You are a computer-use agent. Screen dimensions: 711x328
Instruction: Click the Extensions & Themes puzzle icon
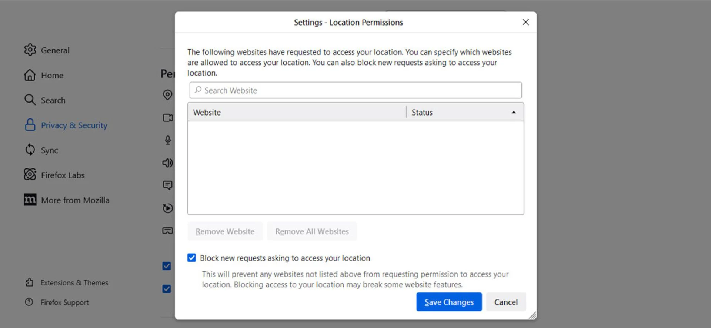point(29,282)
